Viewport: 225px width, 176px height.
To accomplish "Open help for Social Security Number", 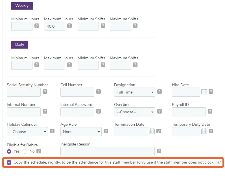I will coord(45,92).
